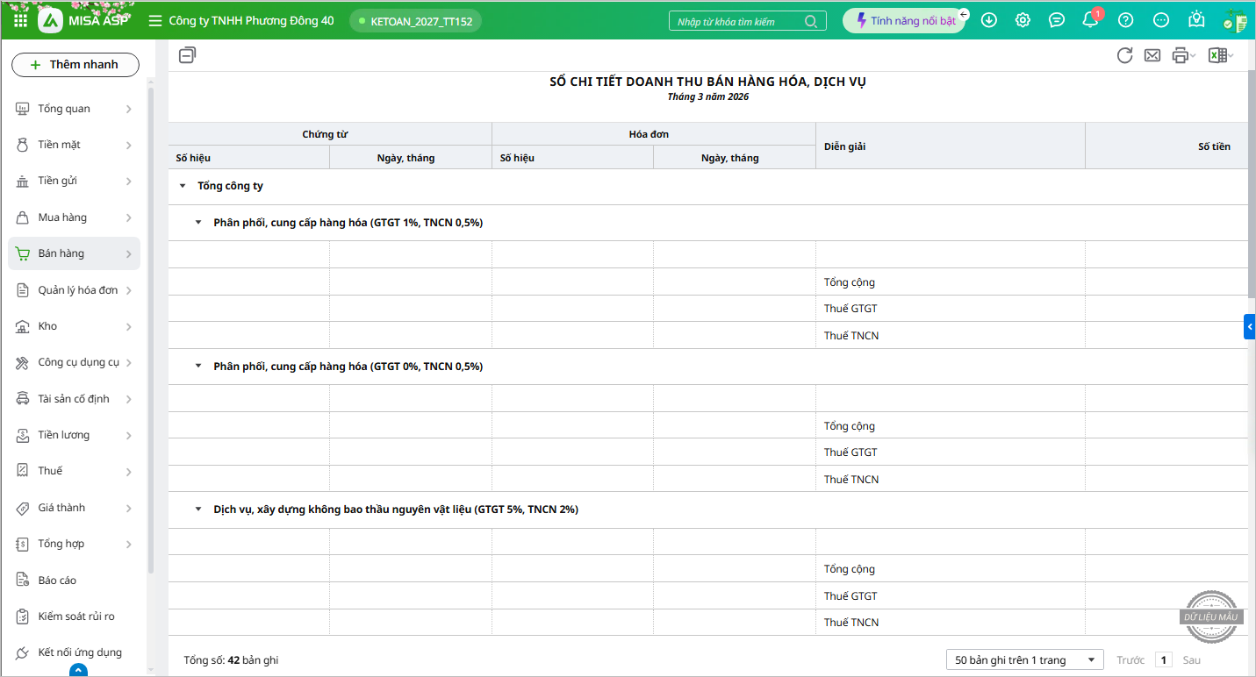Open the app launcher grid icon

(20, 20)
